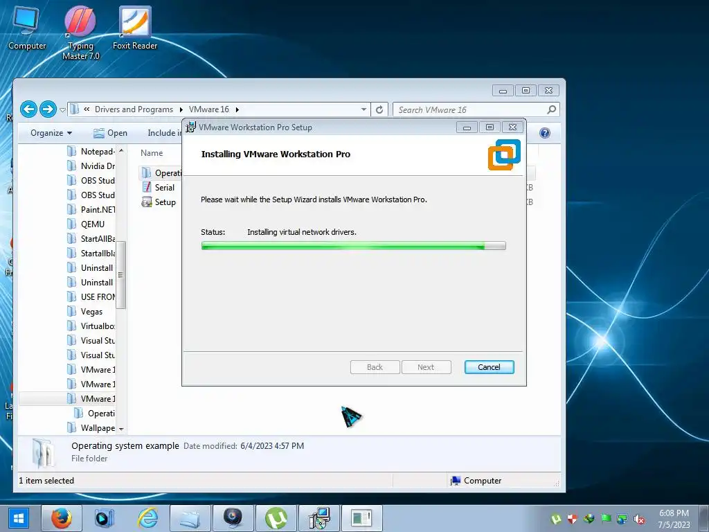The height and width of the screenshot is (532, 709).
Task: Click the installation progress bar
Action: 353,246
